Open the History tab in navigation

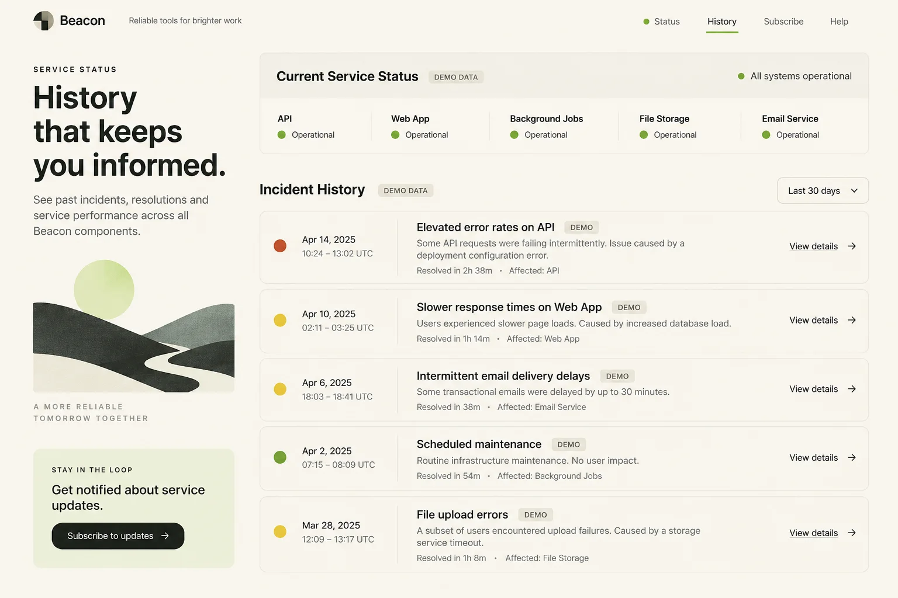tap(722, 22)
